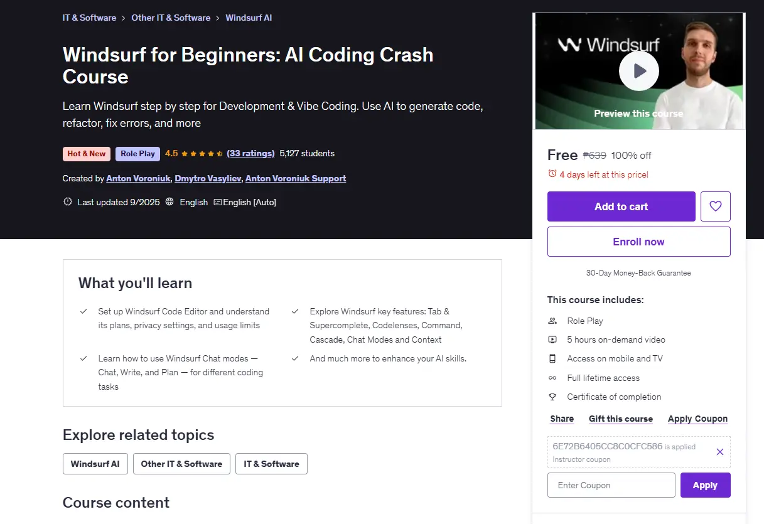This screenshot has height=524, width=764.
Task: Click the 5,127 students text
Action: [x=307, y=153]
